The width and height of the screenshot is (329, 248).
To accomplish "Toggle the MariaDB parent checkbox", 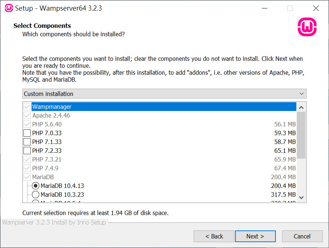I will 27,177.
